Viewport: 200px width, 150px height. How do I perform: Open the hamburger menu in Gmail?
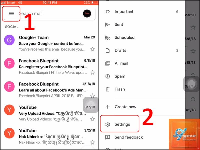tap(11, 13)
